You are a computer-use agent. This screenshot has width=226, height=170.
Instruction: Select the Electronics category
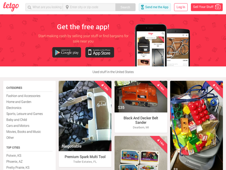(x=14, y=108)
